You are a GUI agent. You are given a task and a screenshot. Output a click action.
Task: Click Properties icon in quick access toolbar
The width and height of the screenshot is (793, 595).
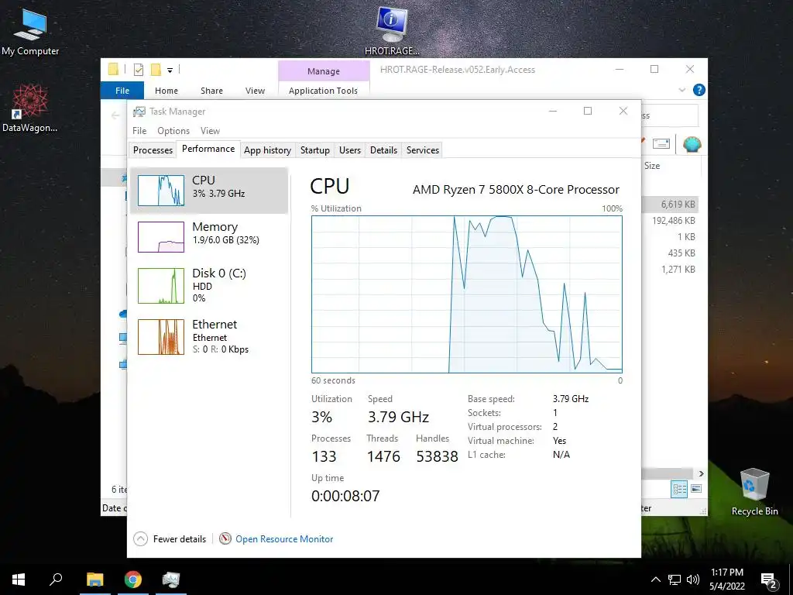click(x=138, y=69)
